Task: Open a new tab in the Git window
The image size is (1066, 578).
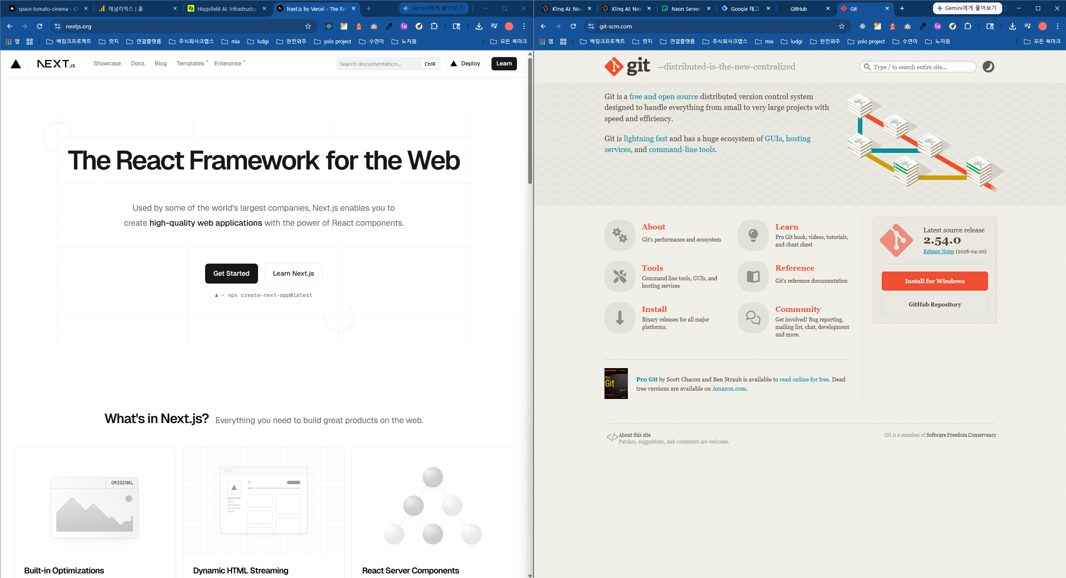Action: 902,9
